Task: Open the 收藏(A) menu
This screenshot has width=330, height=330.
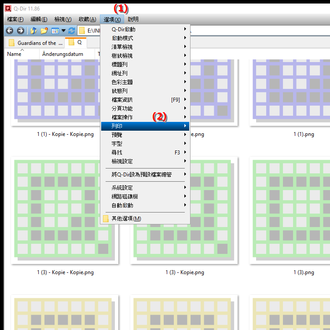Action: 88,19
